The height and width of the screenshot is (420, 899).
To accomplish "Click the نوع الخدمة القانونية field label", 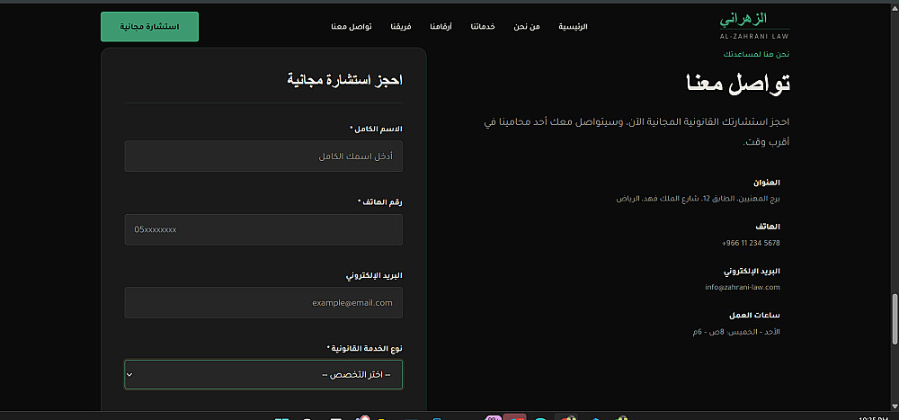I will (364, 348).
